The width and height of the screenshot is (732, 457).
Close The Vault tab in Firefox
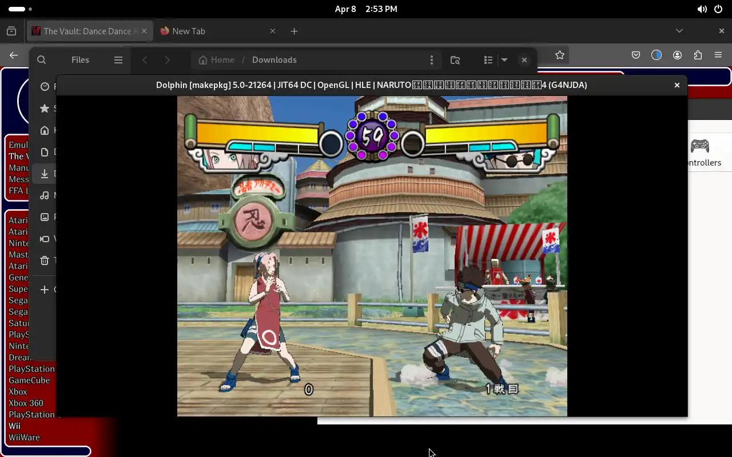144,31
